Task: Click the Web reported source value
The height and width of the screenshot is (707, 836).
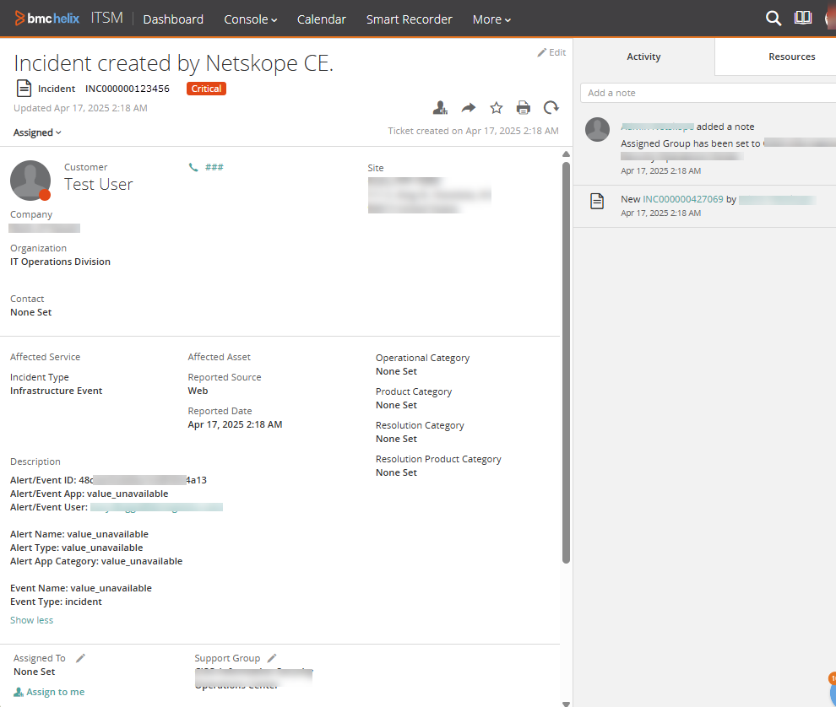Action: pyautogui.click(x=198, y=391)
